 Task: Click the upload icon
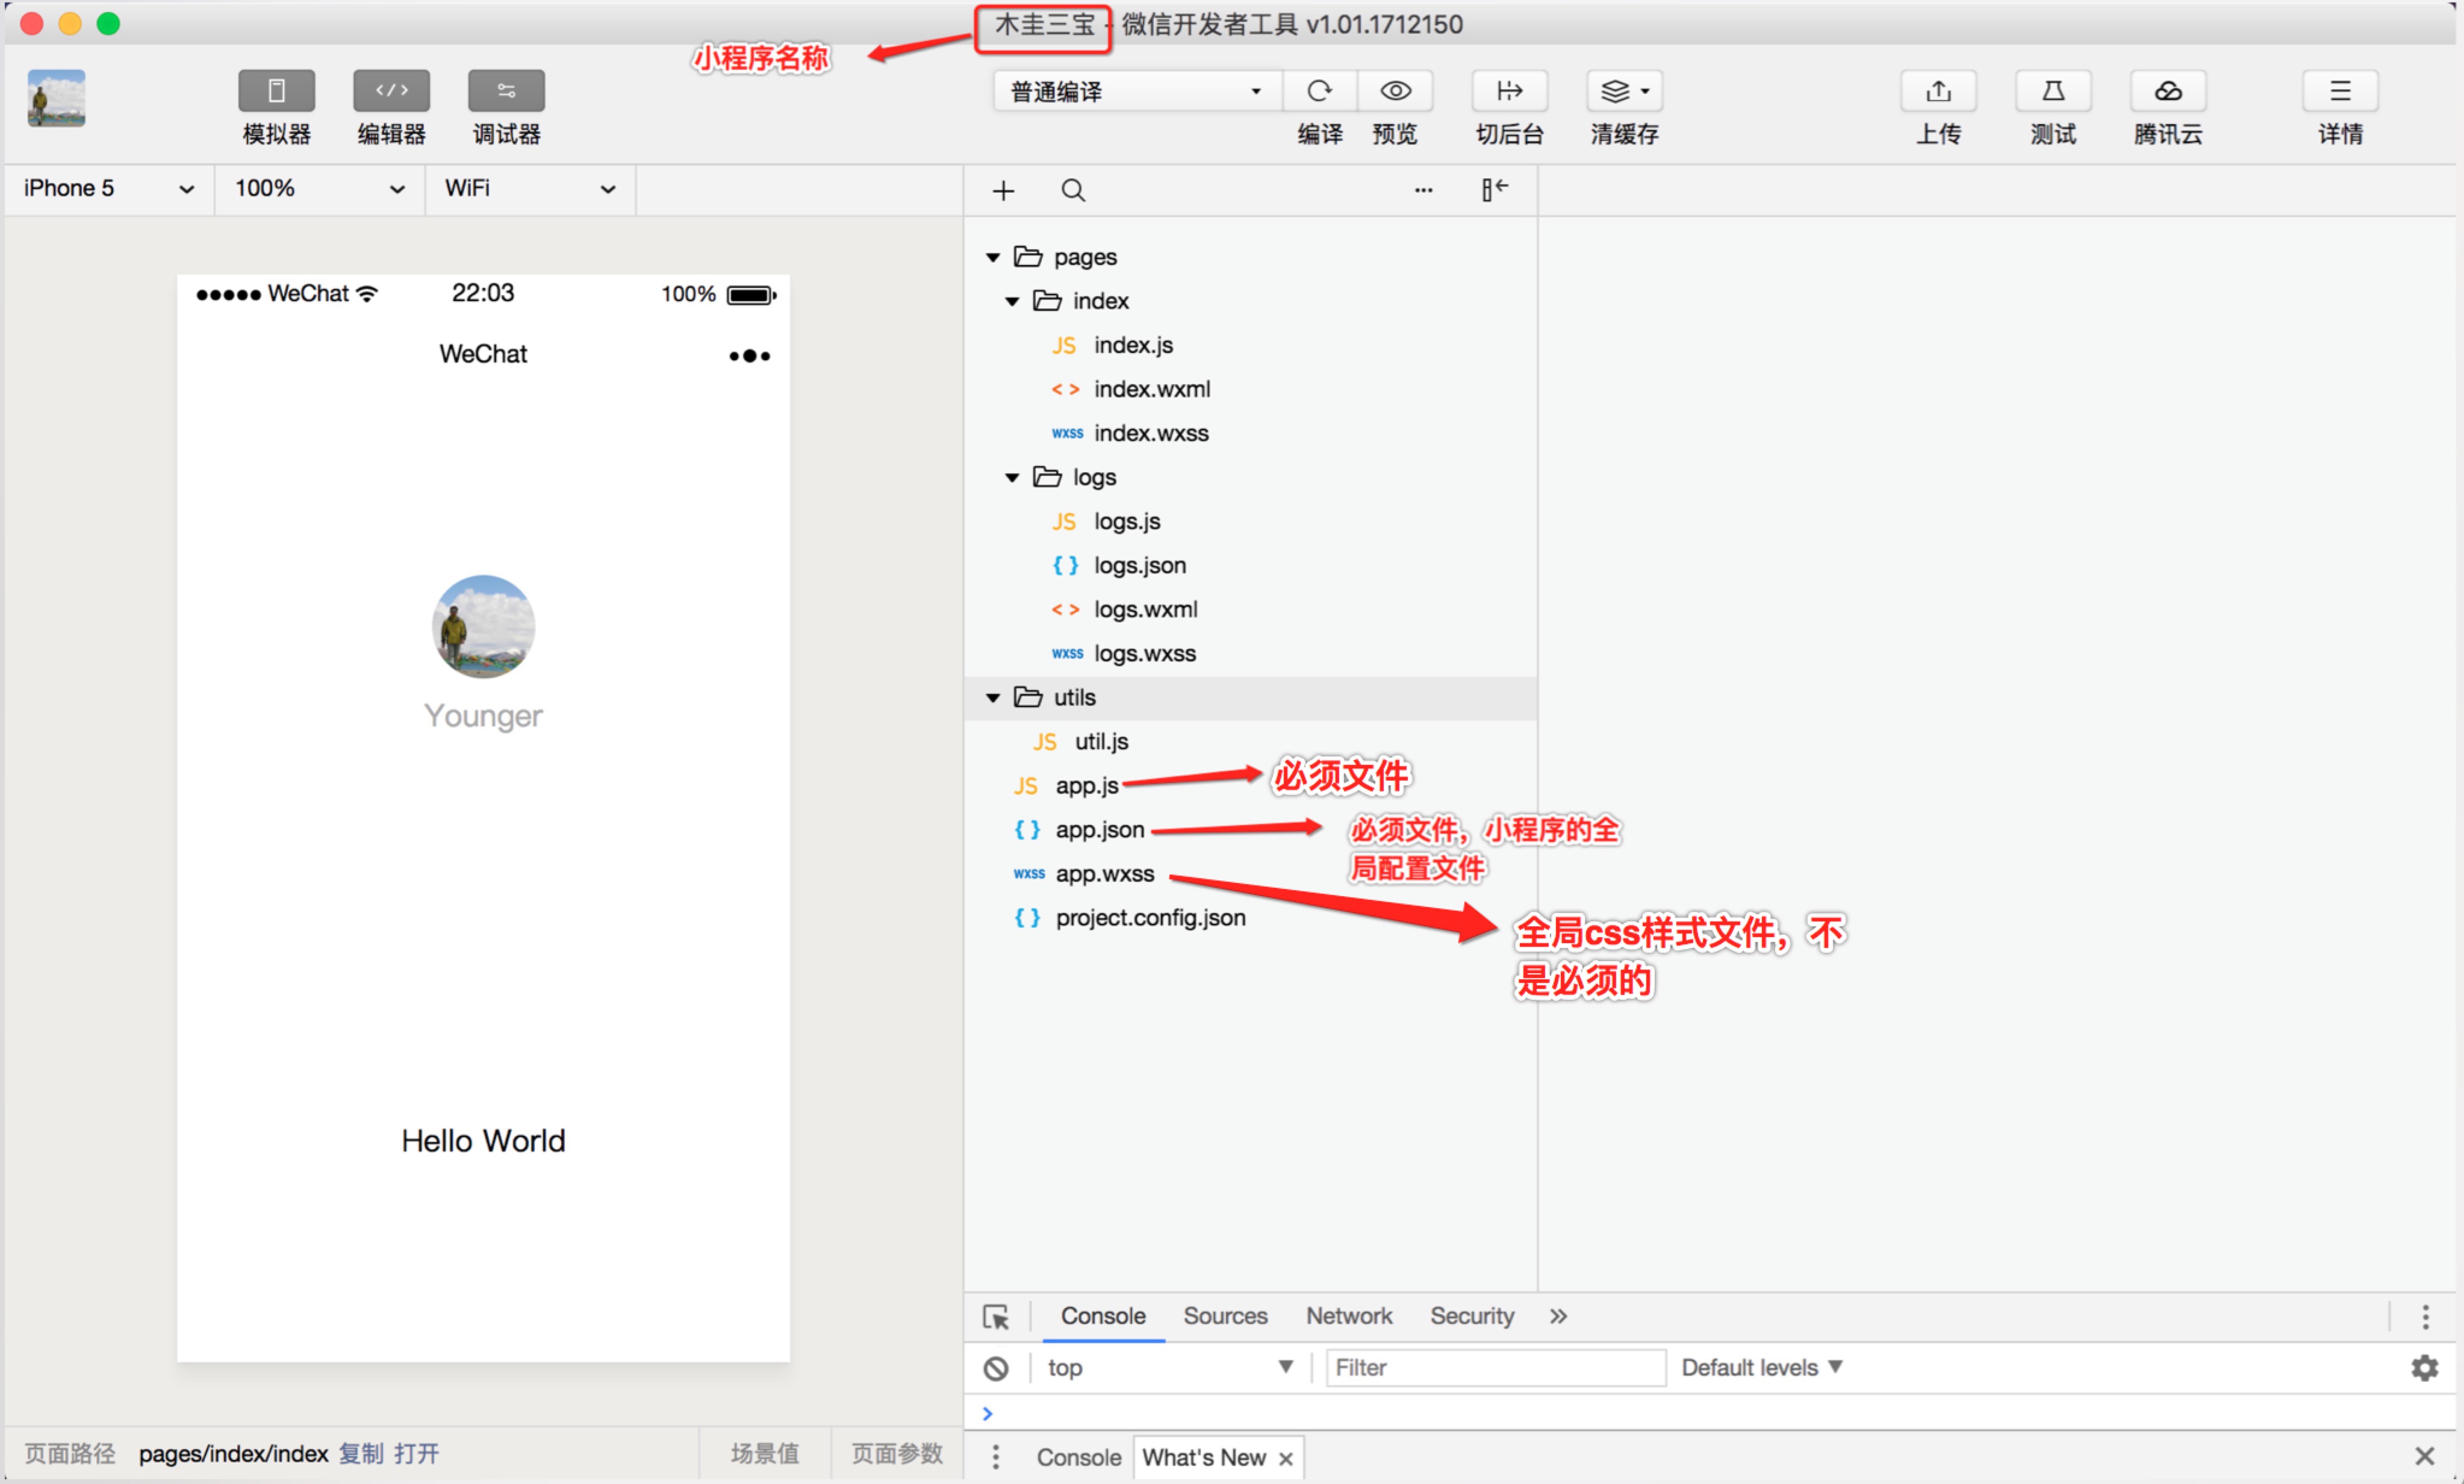(1938, 91)
